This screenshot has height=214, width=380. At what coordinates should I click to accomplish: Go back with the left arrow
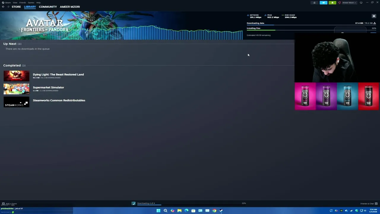pyautogui.click(x=3, y=7)
